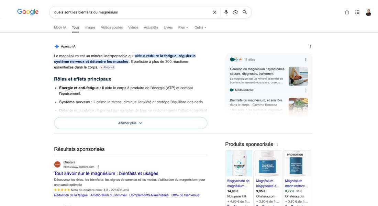Click the Aperçu IA sparkle icon

(x=57, y=46)
